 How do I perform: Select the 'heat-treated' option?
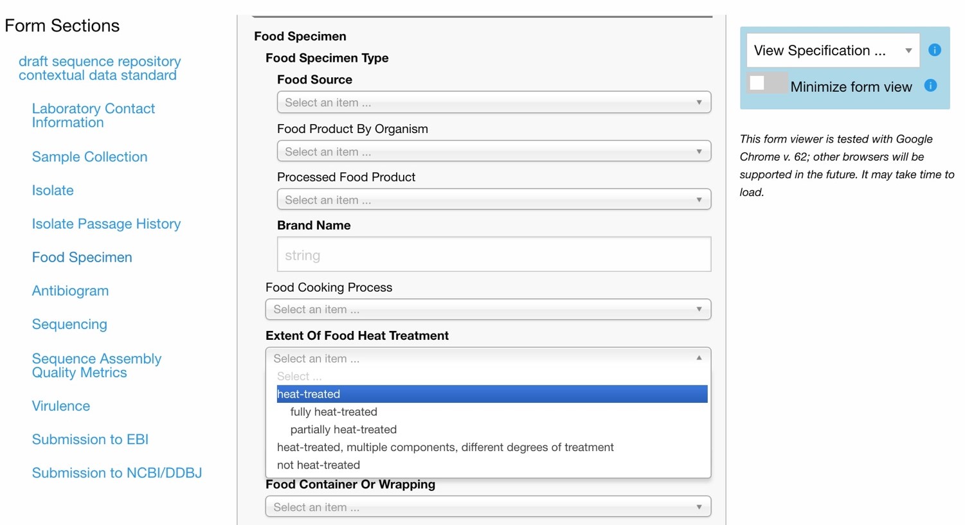(x=491, y=394)
